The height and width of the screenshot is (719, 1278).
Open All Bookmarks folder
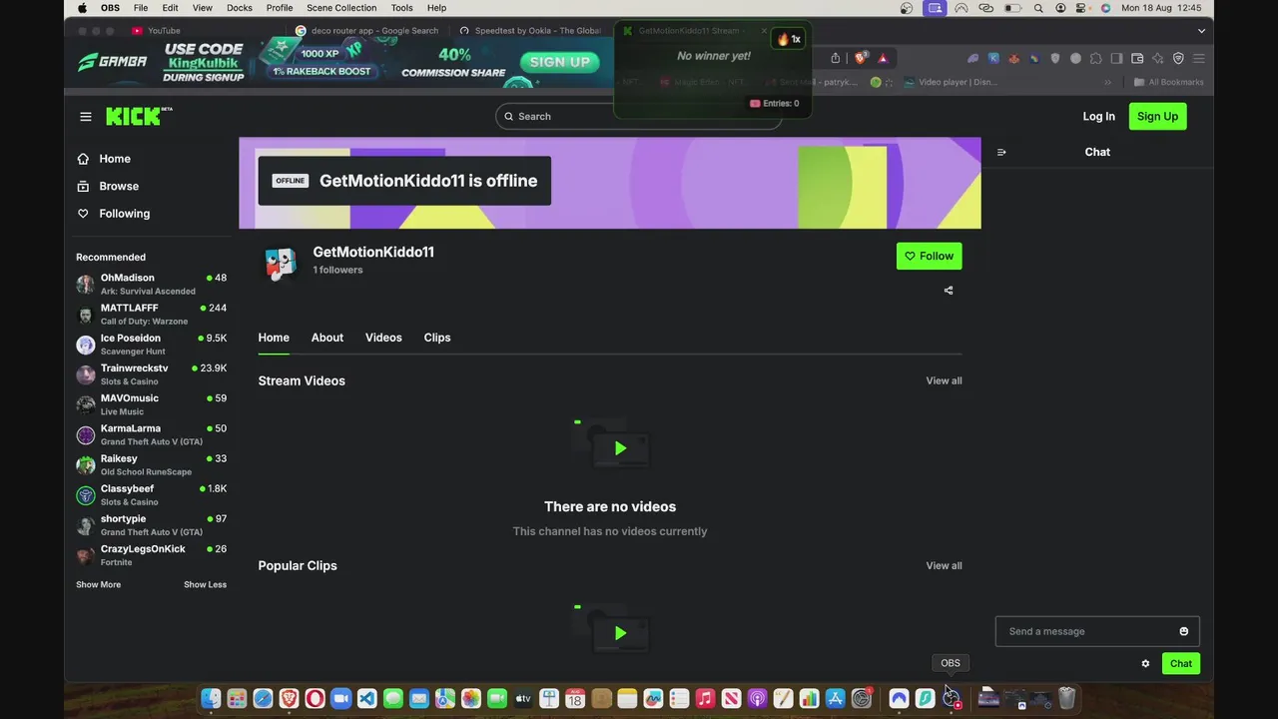[1168, 82]
